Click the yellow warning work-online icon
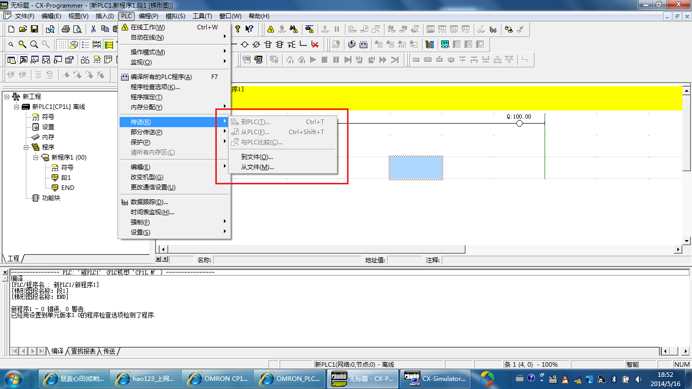Viewport: 692px width, 389px height. tap(271, 29)
